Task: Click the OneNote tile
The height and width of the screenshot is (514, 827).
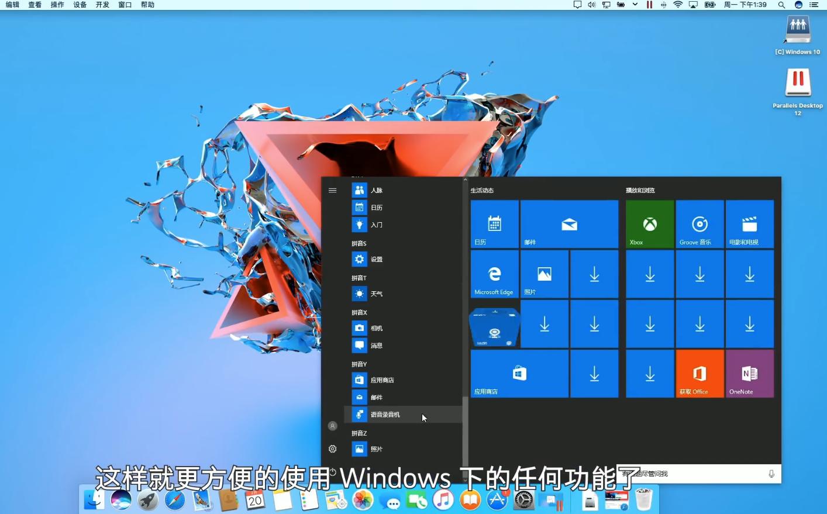Action: pyautogui.click(x=749, y=373)
